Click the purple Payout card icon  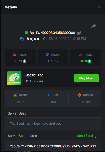[47, 55]
